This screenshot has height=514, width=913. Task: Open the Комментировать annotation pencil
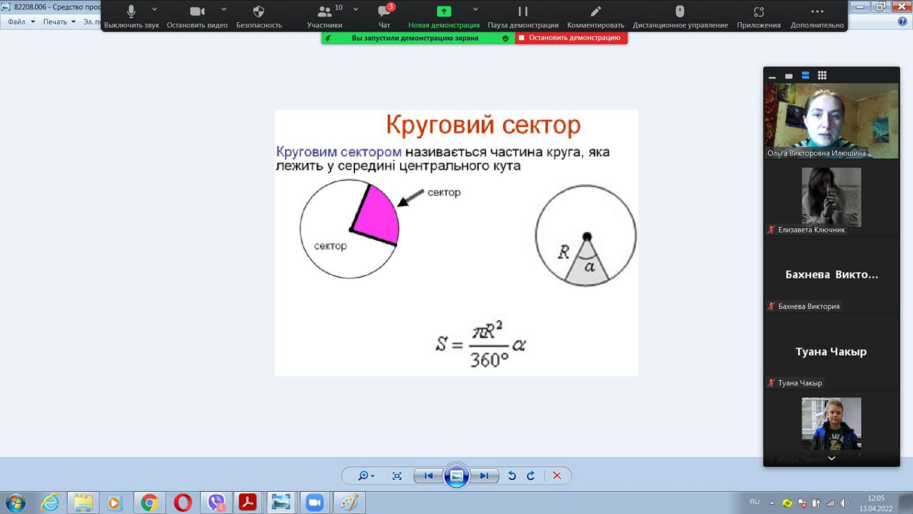(596, 16)
